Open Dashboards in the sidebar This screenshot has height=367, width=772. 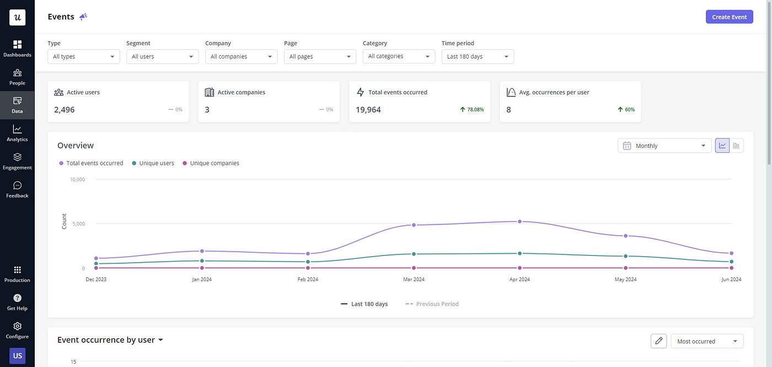click(x=17, y=49)
